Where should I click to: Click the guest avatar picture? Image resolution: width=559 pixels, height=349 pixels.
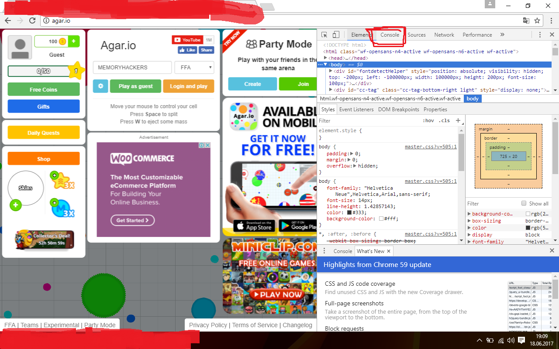coord(20,47)
